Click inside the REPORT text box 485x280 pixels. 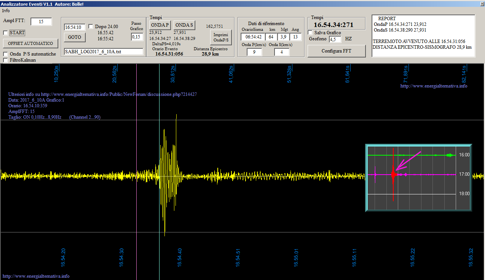click(x=423, y=36)
